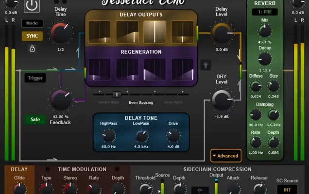Click the fourth Delay Outputs tap pad
Screen dimensions: 309x194
tap(183, 32)
